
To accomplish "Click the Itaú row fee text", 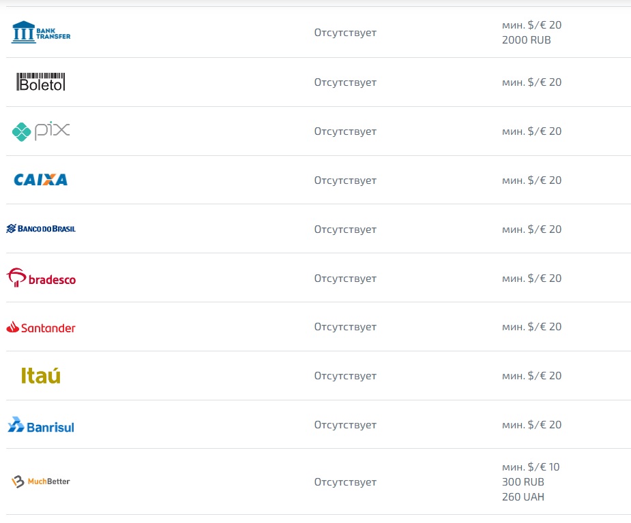I will click(345, 376).
